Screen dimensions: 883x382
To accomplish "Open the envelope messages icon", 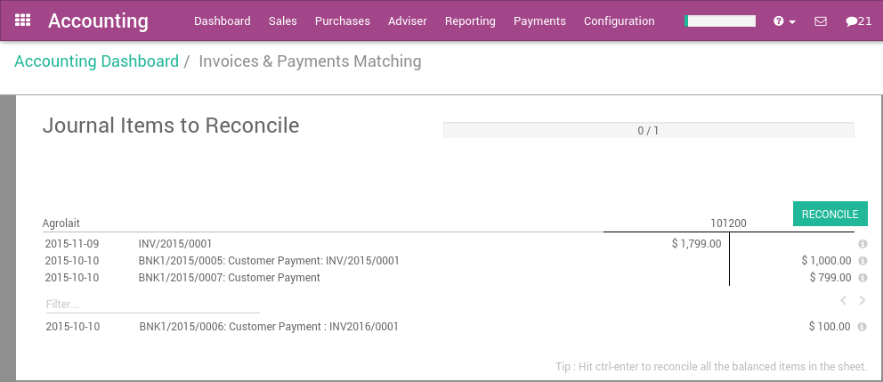I will [x=821, y=21].
